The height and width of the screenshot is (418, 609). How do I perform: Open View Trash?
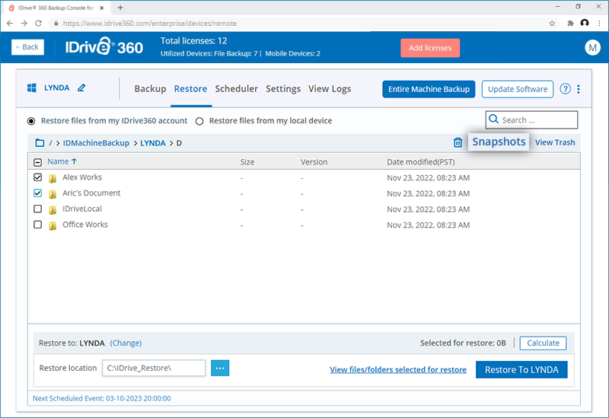[555, 142]
